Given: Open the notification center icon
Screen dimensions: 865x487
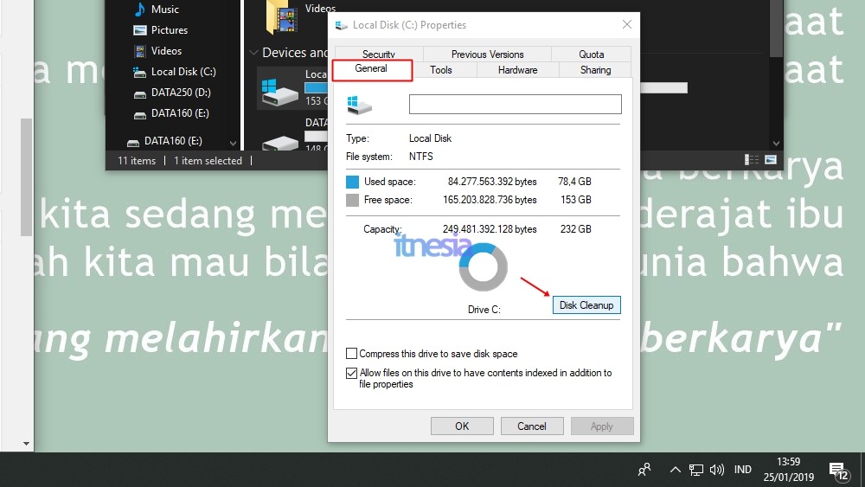Looking at the screenshot, I should tap(837, 471).
